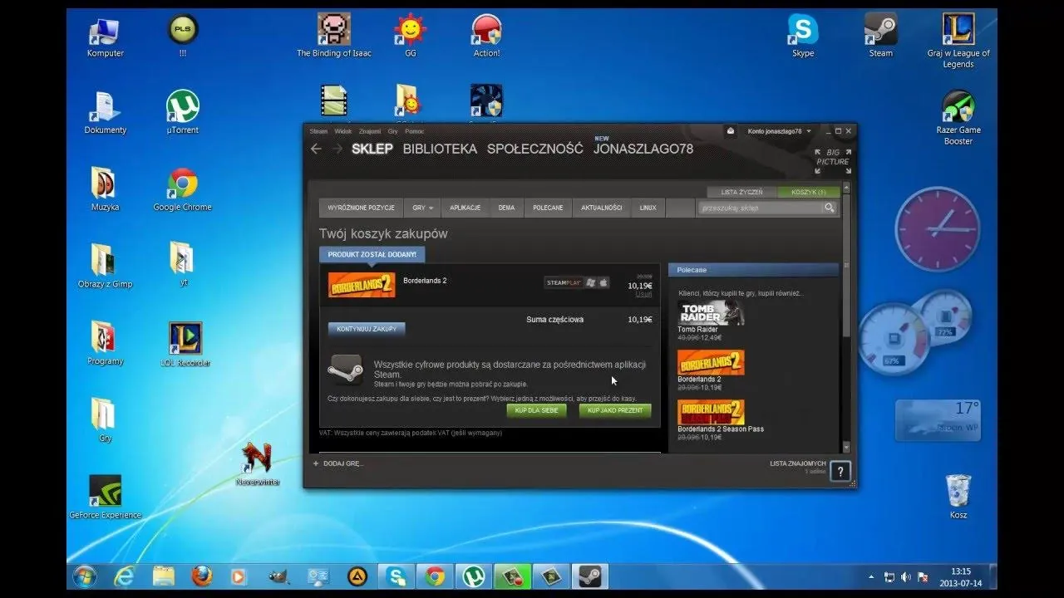Click the Borderlands 2 cart item thumbnail
This screenshot has height=598, width=1064.
point(361,285)
